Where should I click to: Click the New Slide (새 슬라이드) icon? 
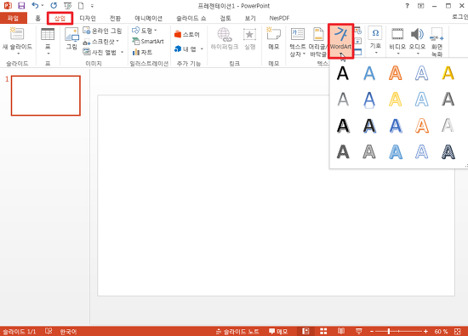click(x=17, y=34)
